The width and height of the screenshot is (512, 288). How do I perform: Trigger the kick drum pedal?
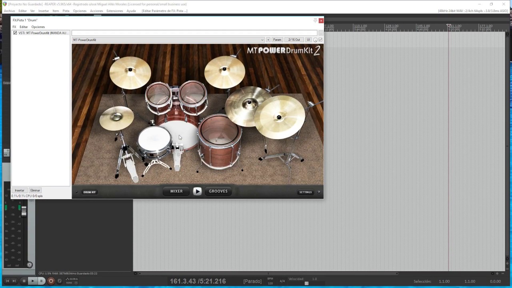point(177,157)
